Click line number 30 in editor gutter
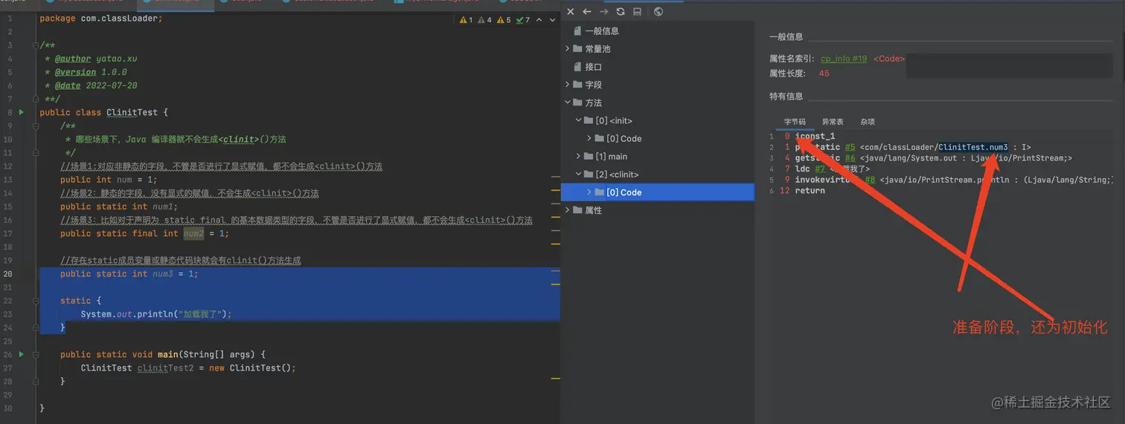This screenshot has height=424, width=1125. tap(7, 408)
